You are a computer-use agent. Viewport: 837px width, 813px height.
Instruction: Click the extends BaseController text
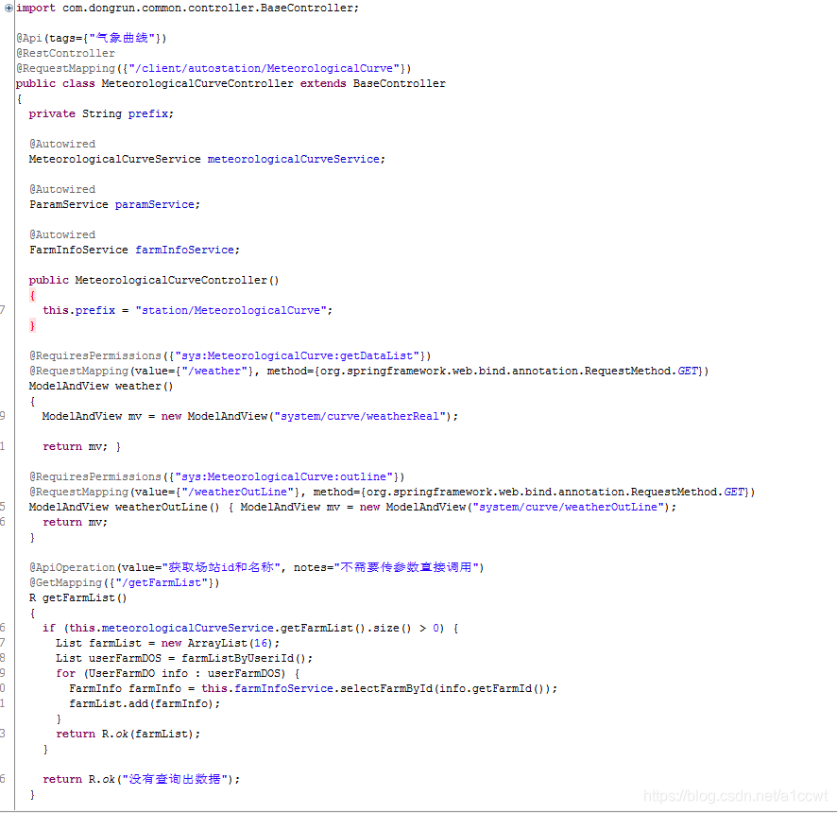372,83
